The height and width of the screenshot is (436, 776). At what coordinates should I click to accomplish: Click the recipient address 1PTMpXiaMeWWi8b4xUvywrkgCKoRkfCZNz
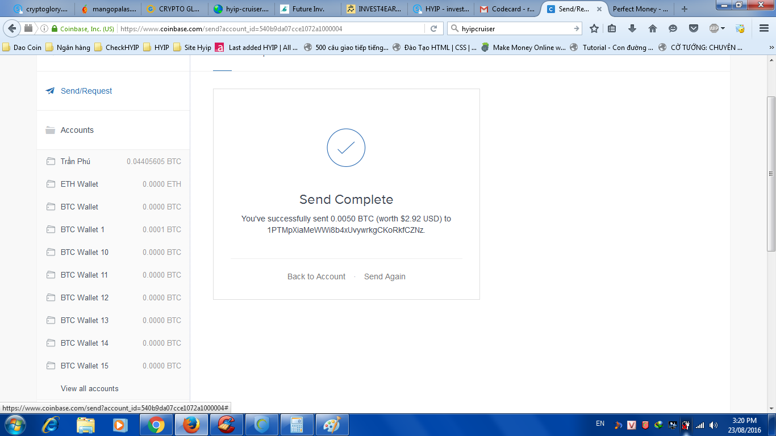click(346, 230)
